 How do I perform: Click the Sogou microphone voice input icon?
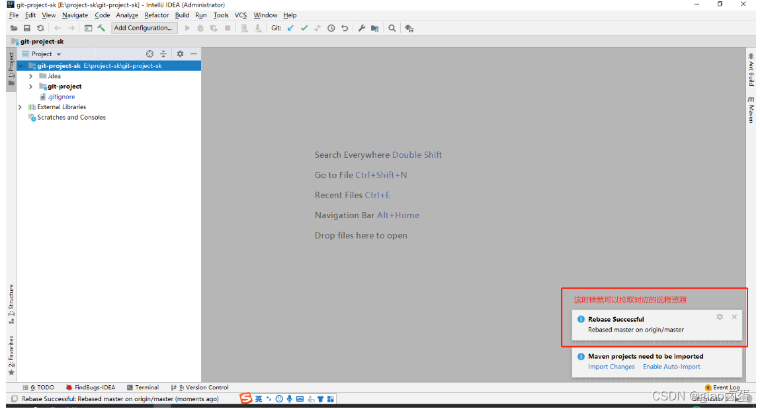289,399
